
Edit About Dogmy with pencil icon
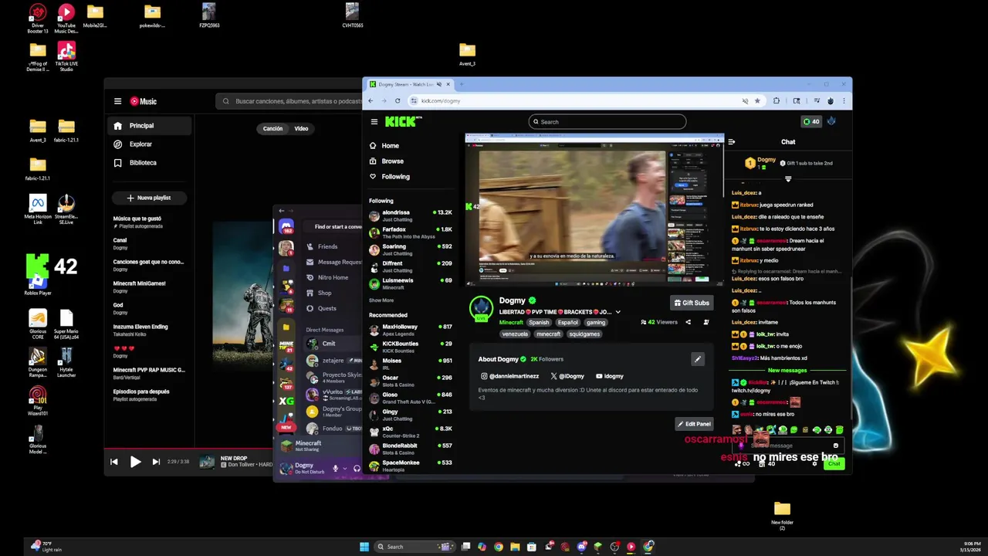[697, 358]
